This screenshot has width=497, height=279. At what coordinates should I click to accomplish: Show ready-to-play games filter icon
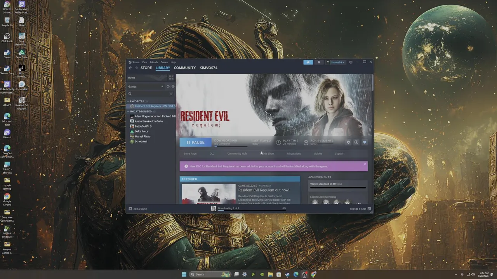[x=173, y=86]
